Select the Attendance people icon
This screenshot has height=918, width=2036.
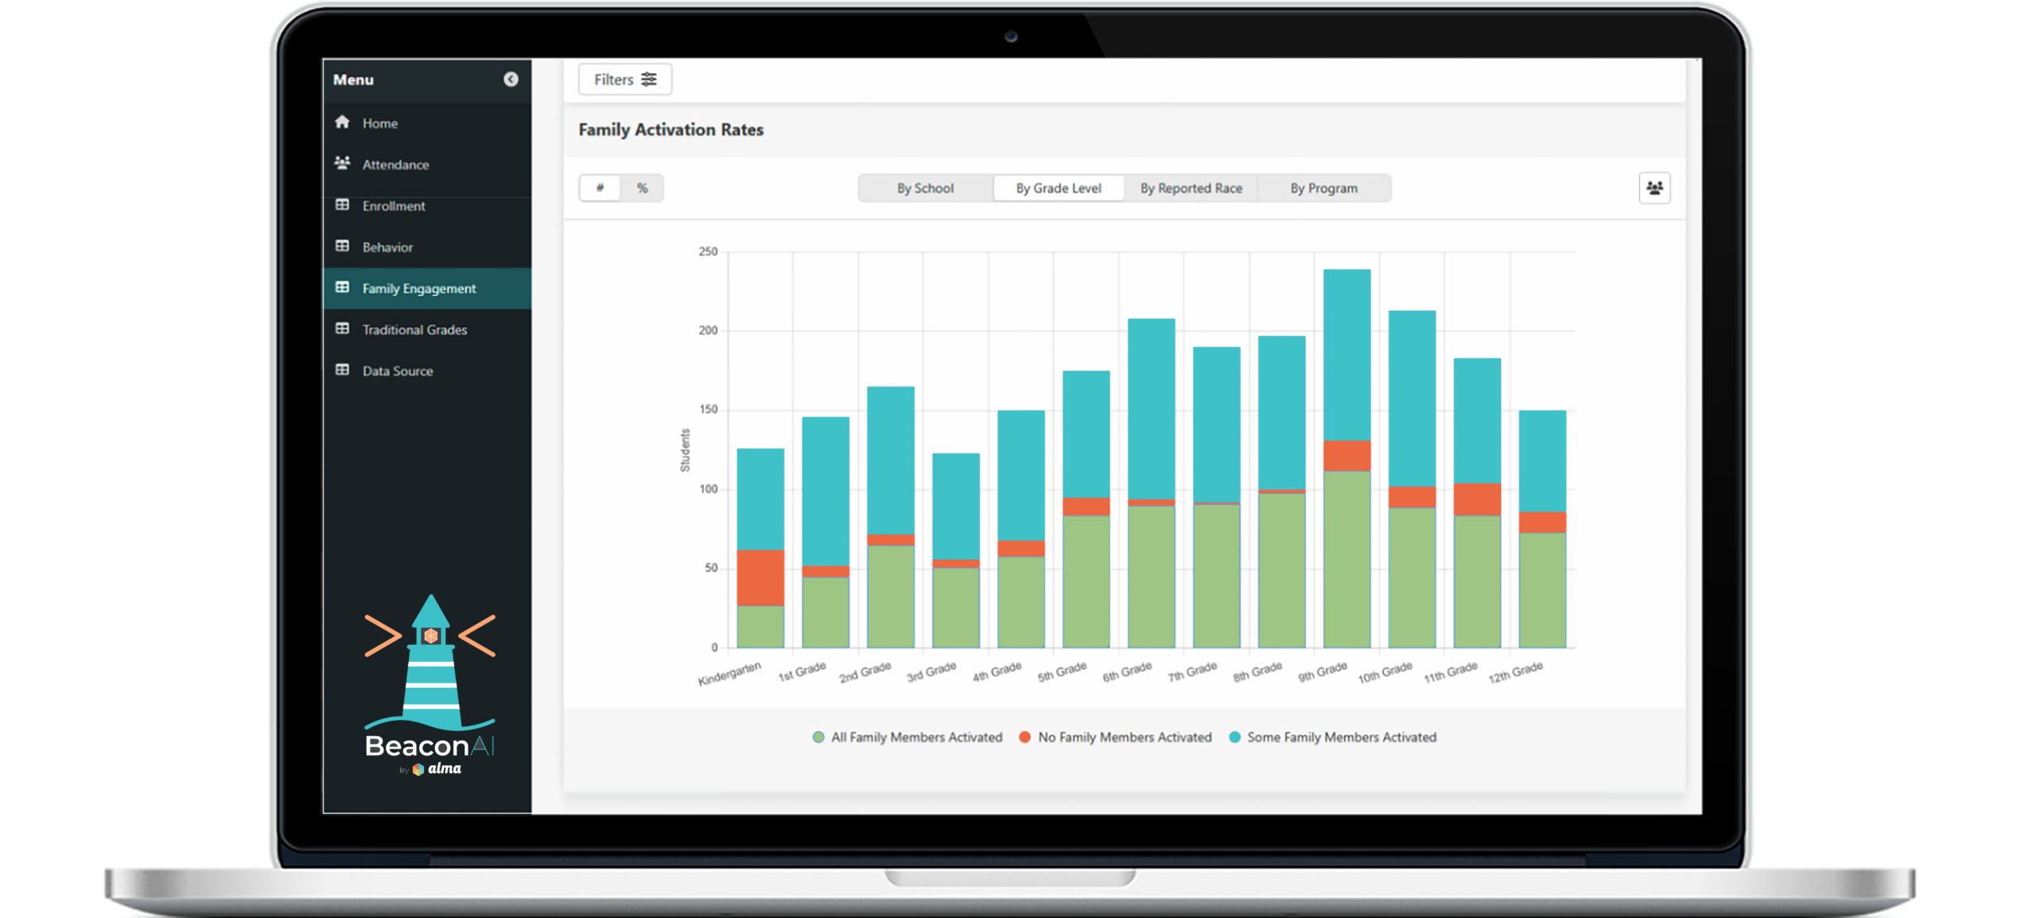pos(342,164)
